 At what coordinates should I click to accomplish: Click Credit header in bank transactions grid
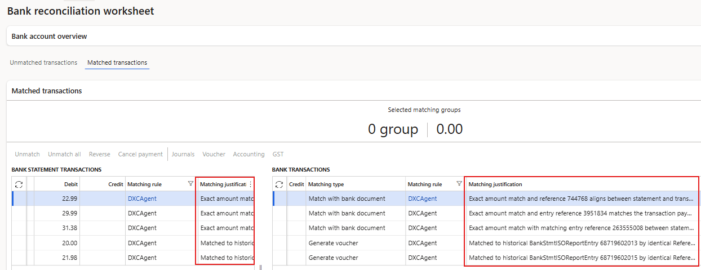[296, 184]
